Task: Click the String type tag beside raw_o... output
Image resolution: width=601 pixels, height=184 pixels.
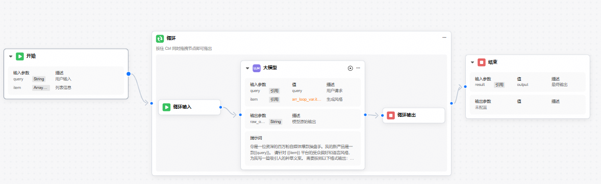Action: [x=276, y=122]
